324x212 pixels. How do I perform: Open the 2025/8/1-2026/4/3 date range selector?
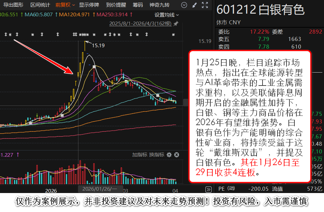click(140, 24)
